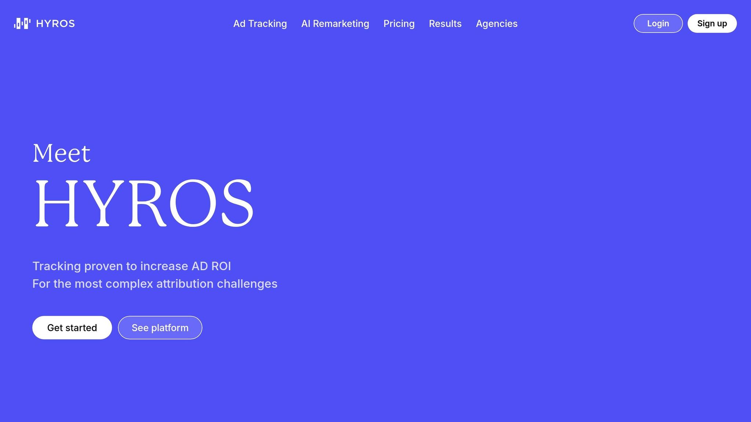The width and height of the screenshot is (751, 422).
Task: Click 'For the most complex attribution challenges' text
Action: pyautogui.click(x=155, y=284)
